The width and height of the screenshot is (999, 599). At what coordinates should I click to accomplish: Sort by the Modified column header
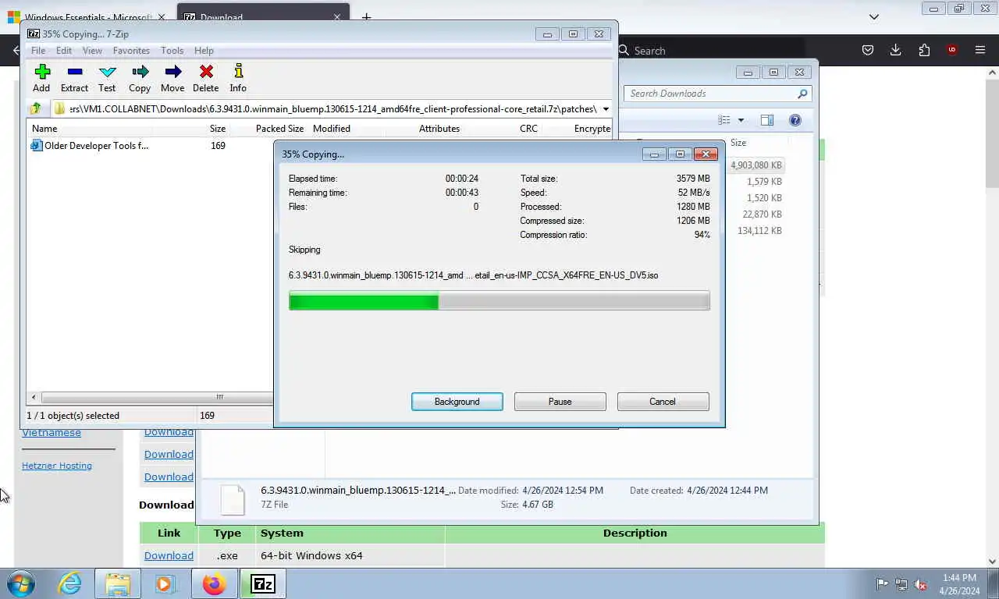point(332,129)
